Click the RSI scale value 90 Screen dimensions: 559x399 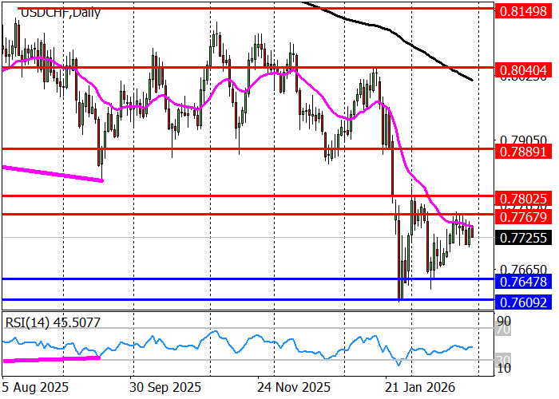[x=504, y=320]
